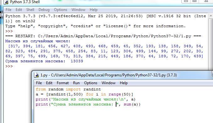Open the 1.py editor's File menu
This screenshot has width=213, height=123.
point(39,83)
